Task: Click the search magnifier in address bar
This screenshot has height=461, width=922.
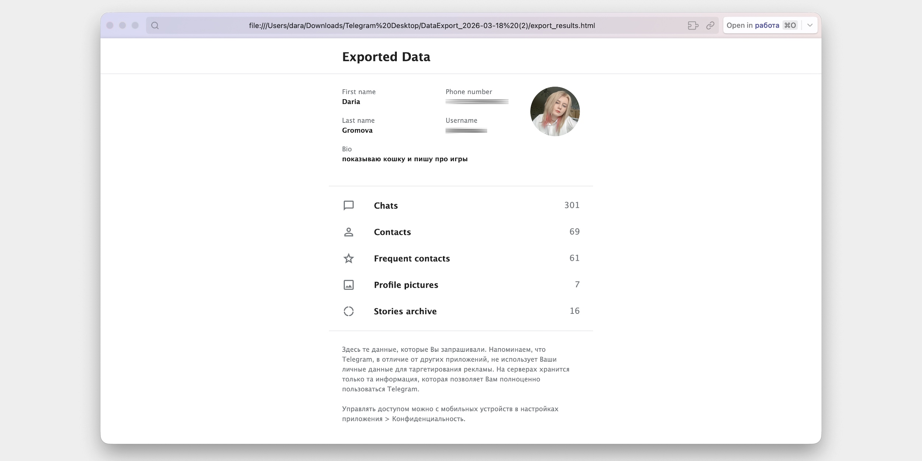Action: (155, 25)
